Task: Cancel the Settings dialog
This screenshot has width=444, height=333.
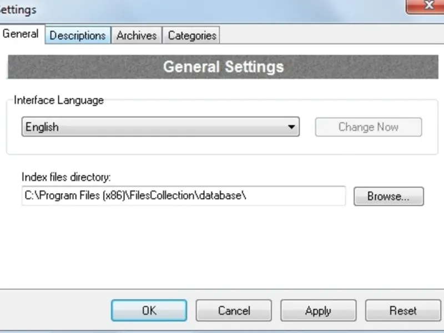Action: pyautogui.click(x=234, y=310)
